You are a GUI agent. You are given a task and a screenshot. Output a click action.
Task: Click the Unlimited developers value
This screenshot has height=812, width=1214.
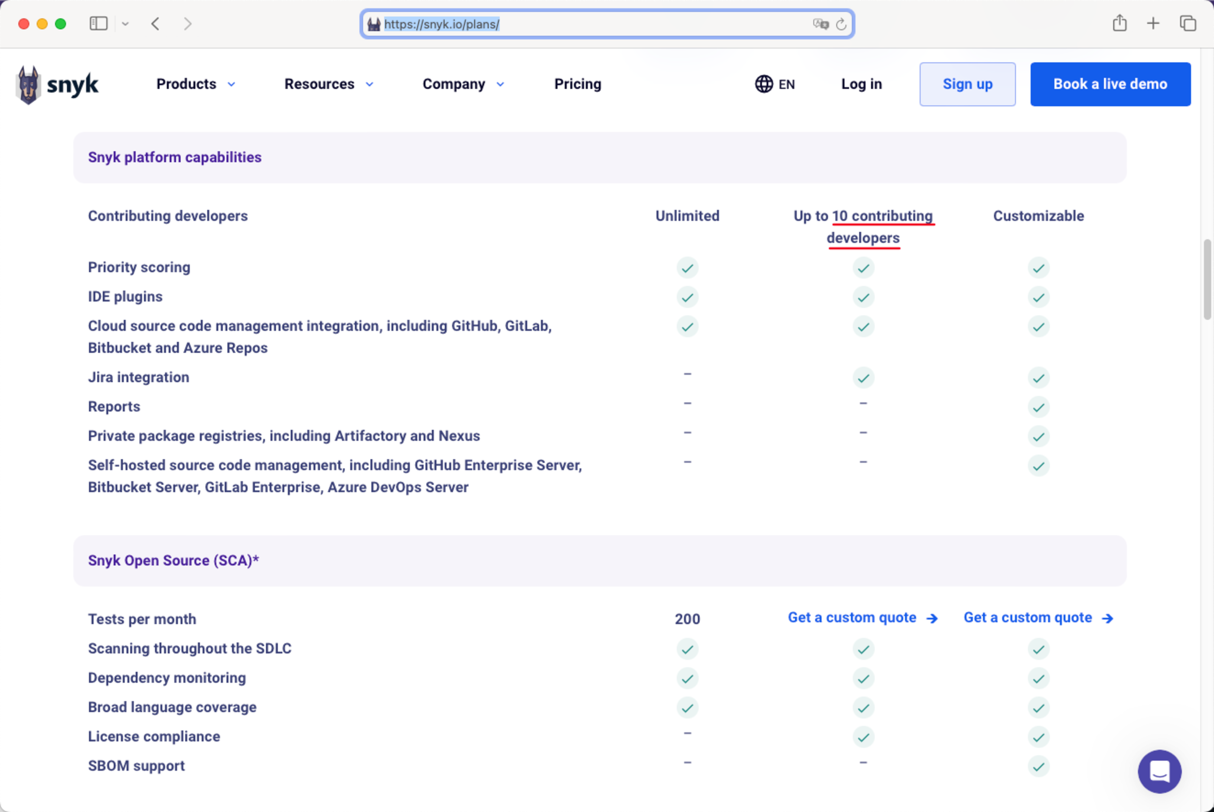point(688,216)
